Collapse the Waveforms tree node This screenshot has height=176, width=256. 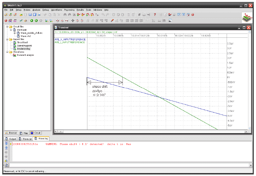coord(7,52)
